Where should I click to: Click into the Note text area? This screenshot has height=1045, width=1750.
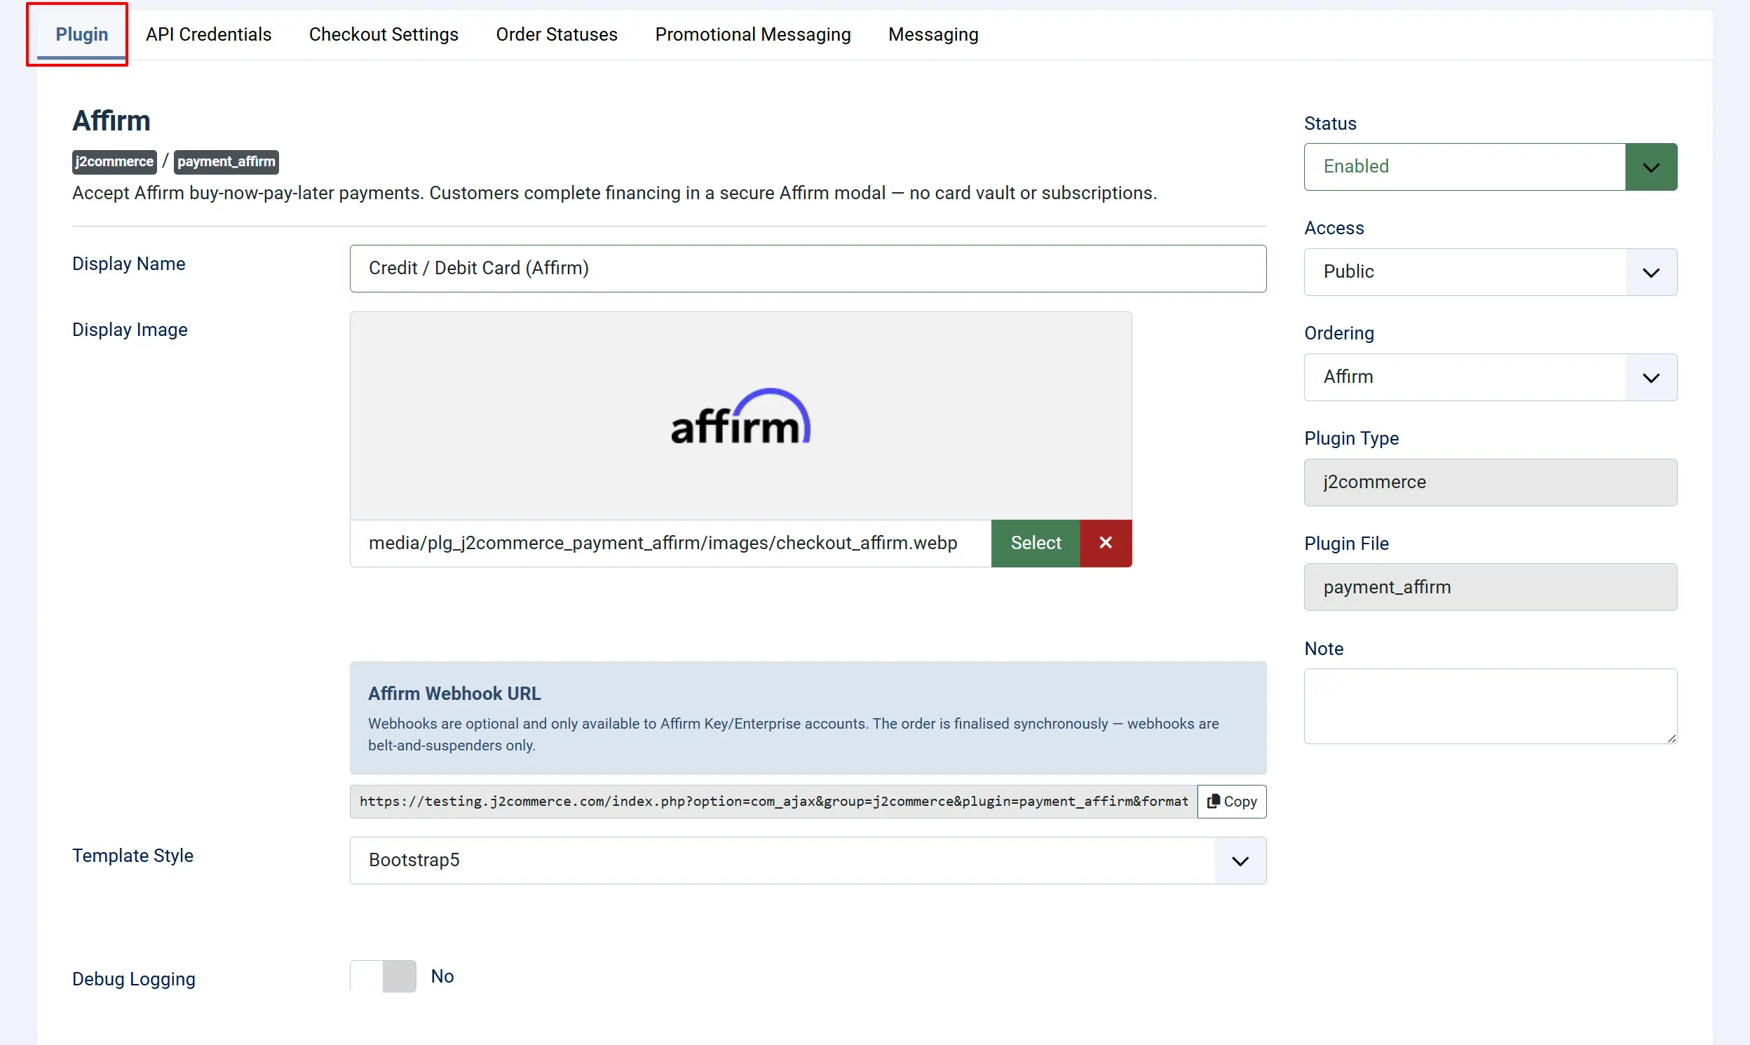click(x=1490, y=706)
